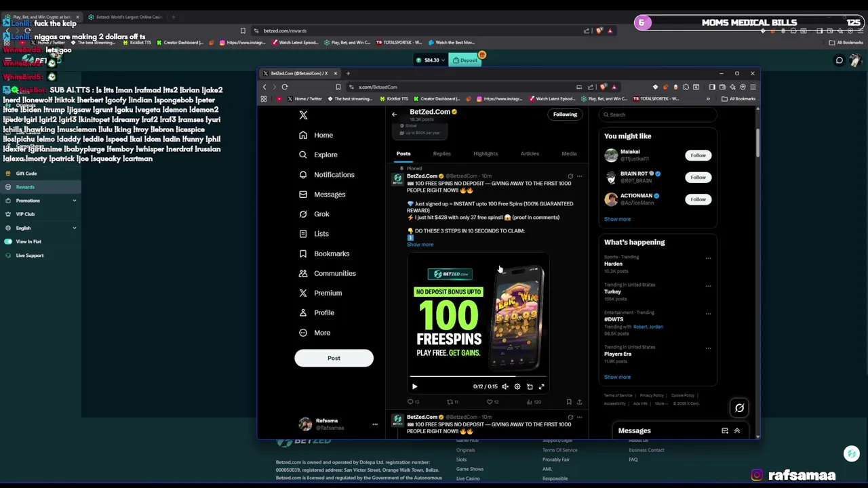Open Messages in the X sidebar

(322, 195)
